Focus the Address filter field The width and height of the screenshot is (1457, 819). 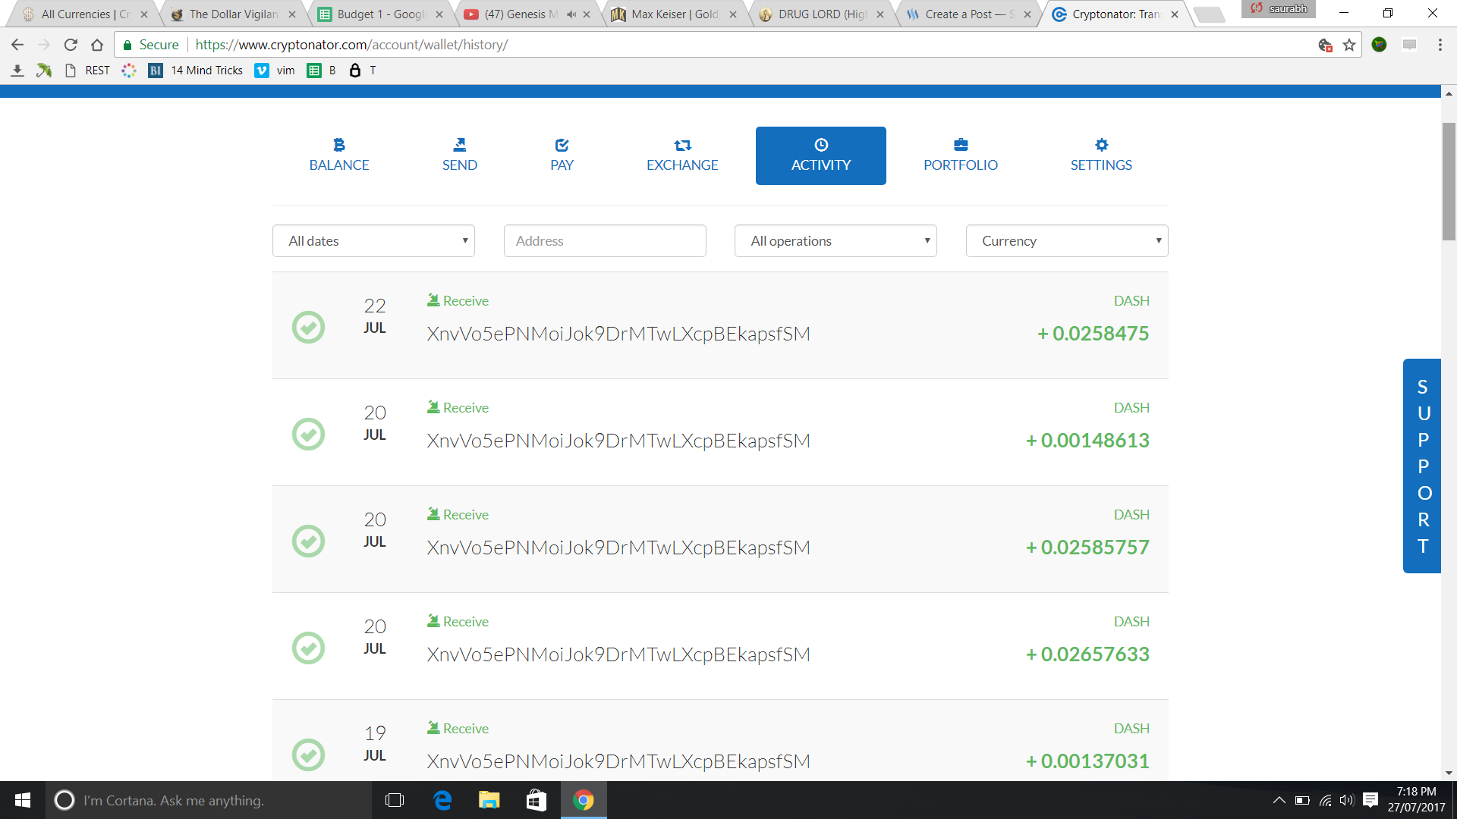605,240
